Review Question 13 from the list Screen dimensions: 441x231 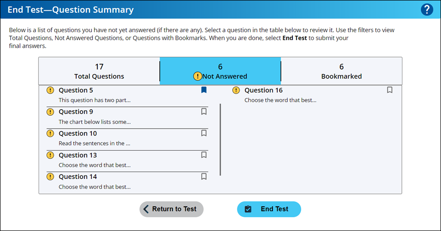pyautogui.click(x=127, y=160)
